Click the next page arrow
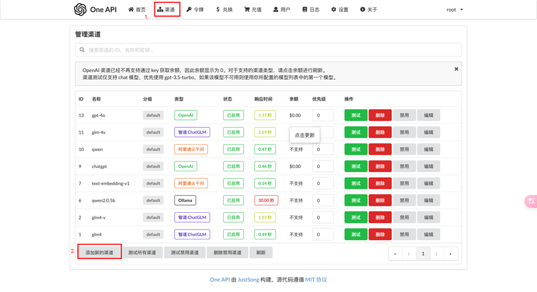Screen dimensions: 537x292 [436, 254]
